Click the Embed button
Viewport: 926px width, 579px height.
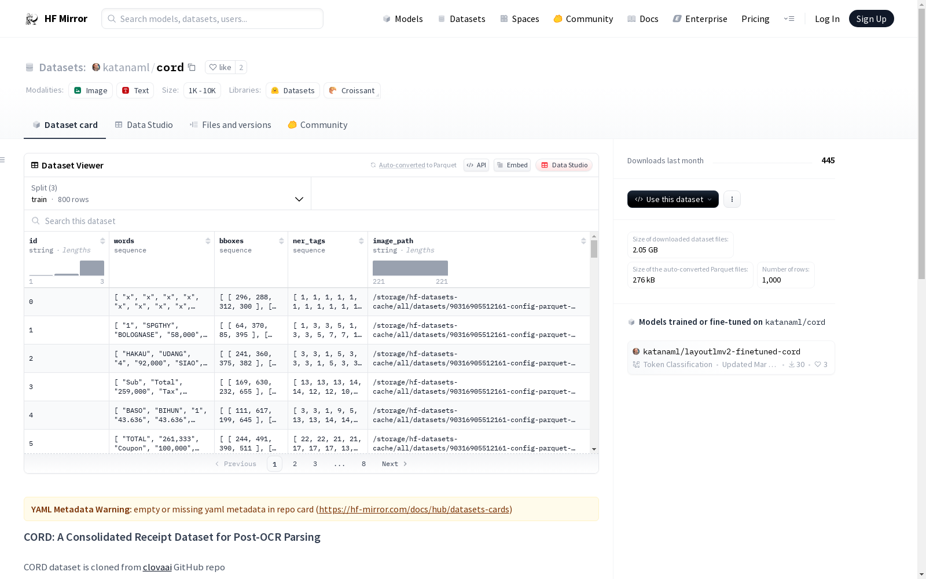click(512, 165)
